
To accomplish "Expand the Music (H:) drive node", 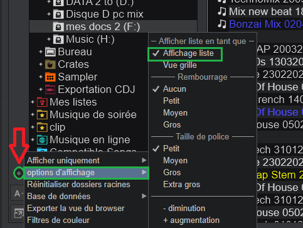I will 49,39.
